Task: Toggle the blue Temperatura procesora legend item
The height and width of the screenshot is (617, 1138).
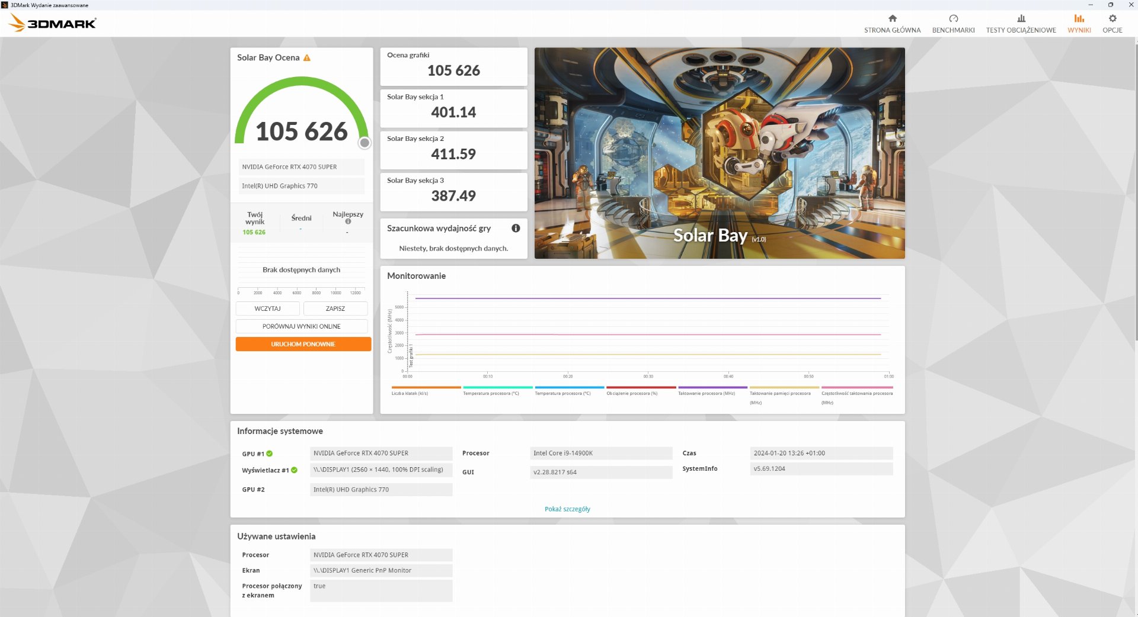Action: click(569, 391)
